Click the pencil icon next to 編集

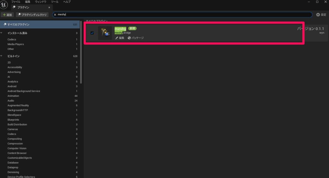click(x=117, y=38)
